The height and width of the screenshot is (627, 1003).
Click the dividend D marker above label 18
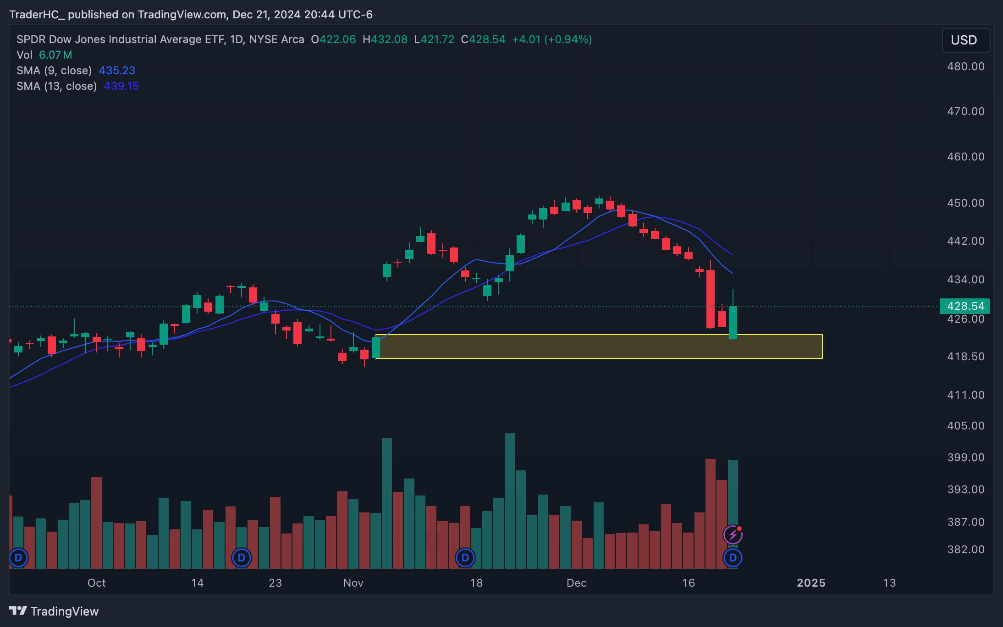pyautogui.click(x=465, y=558)
